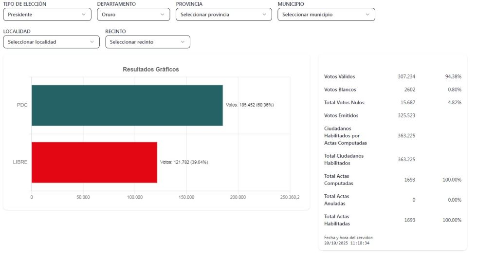Click the red LIBRE bar

point(94,162)
